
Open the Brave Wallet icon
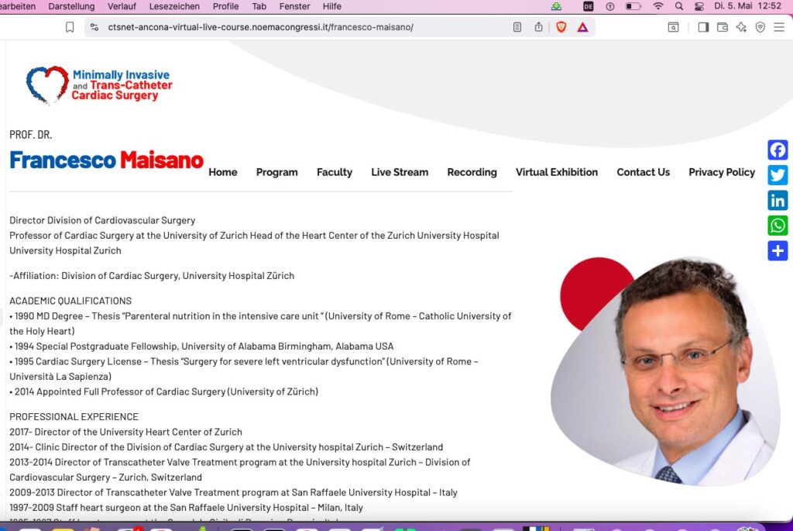(723, 27)
